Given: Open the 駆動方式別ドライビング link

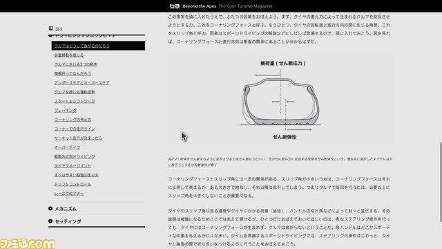Looking at the screenshot, I should click(x=75, y=156).
